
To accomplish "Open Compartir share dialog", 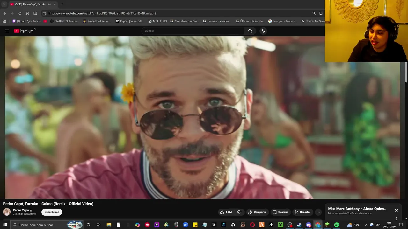I will (x=257, y=212).
